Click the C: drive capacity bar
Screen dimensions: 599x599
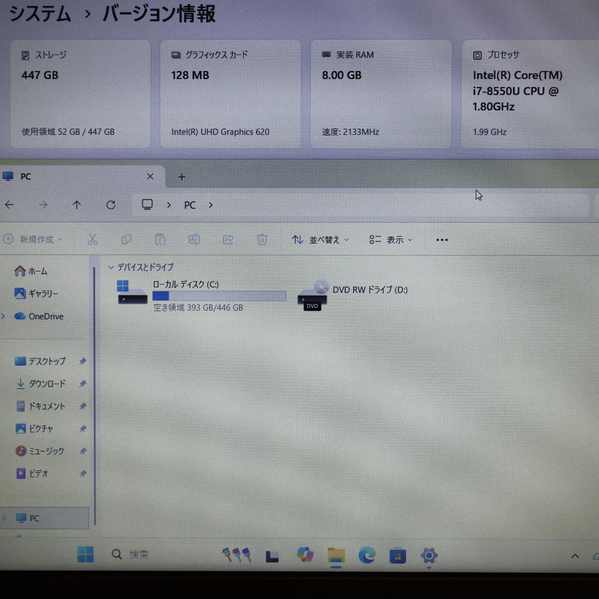[x=219, y=296]
